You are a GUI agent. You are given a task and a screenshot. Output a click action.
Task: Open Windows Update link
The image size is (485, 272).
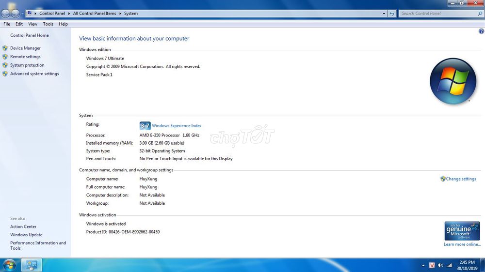(26, 235)
